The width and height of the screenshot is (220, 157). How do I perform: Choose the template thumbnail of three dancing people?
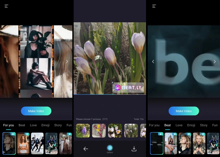coord(37,143)
